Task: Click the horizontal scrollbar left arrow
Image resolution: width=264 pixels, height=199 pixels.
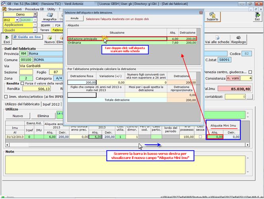Action: [7, 145]
